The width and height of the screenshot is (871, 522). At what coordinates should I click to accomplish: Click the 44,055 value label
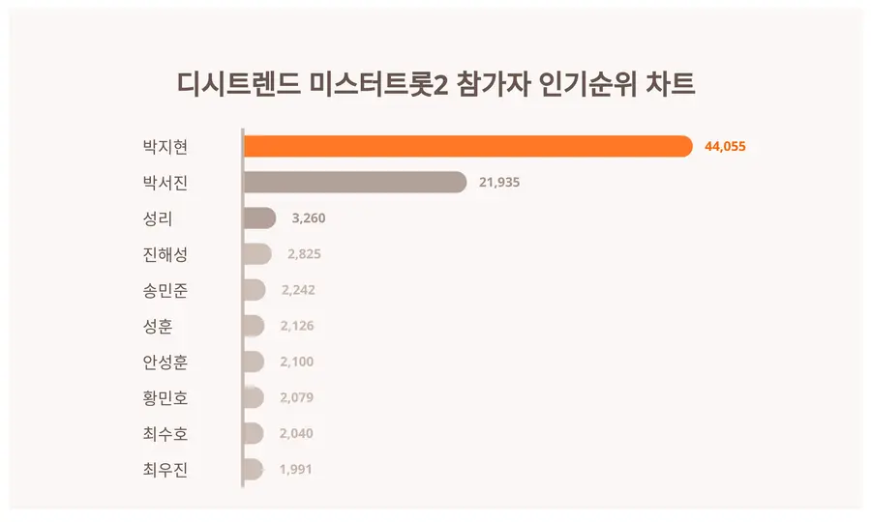point(726,147)
